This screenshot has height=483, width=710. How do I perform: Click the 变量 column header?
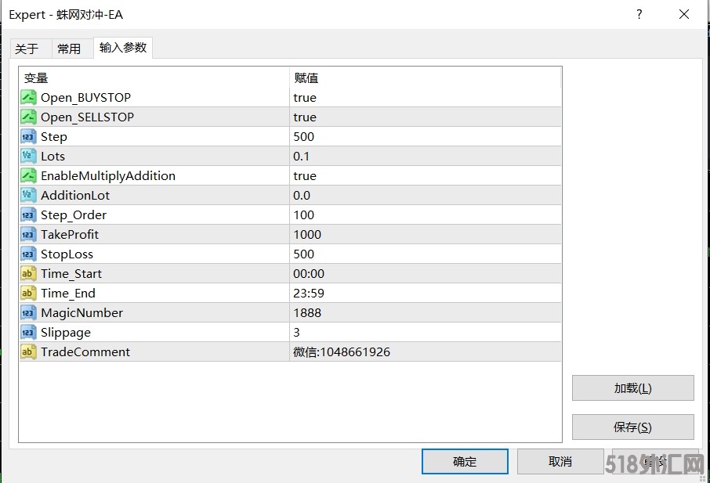click(36, 78)
